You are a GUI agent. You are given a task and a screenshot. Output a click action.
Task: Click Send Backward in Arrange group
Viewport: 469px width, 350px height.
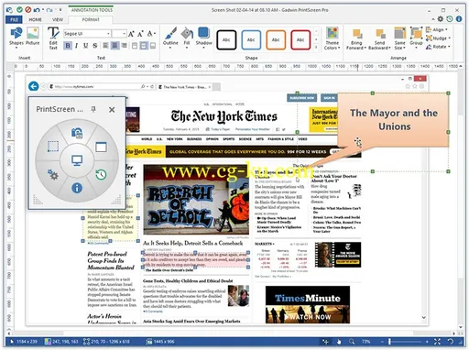pos(379,39)
